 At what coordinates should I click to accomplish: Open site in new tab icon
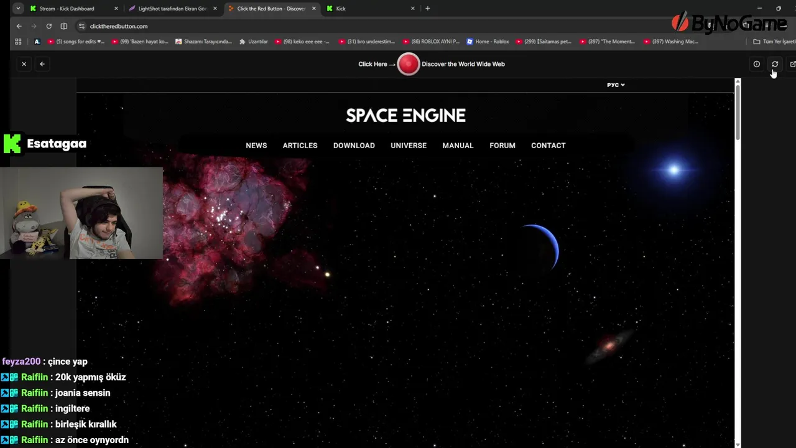click(792, 64)
